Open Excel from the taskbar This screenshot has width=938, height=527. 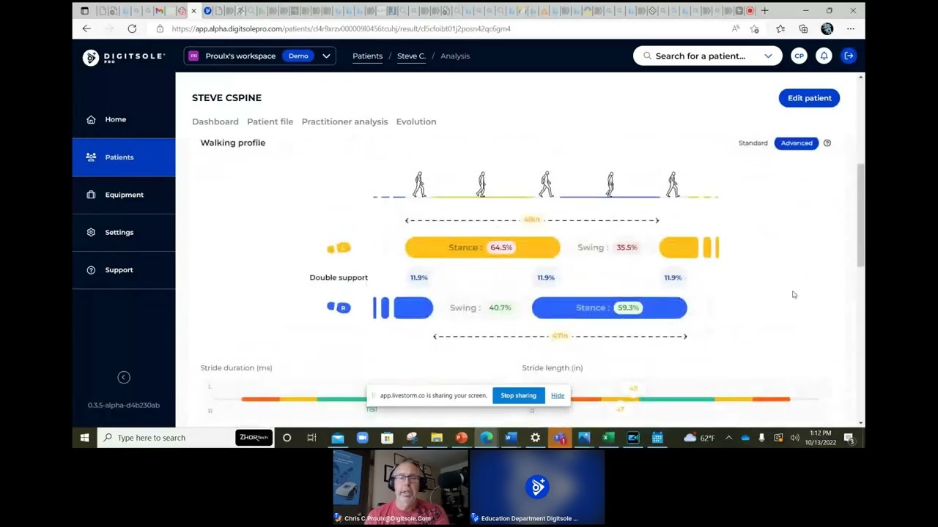[x=608, y=438]
